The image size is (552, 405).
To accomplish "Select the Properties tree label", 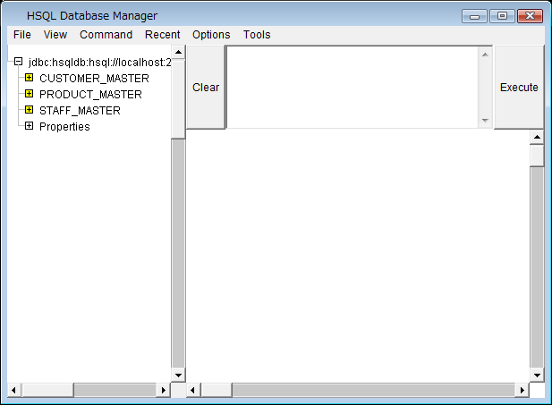I will pos(64,127).
